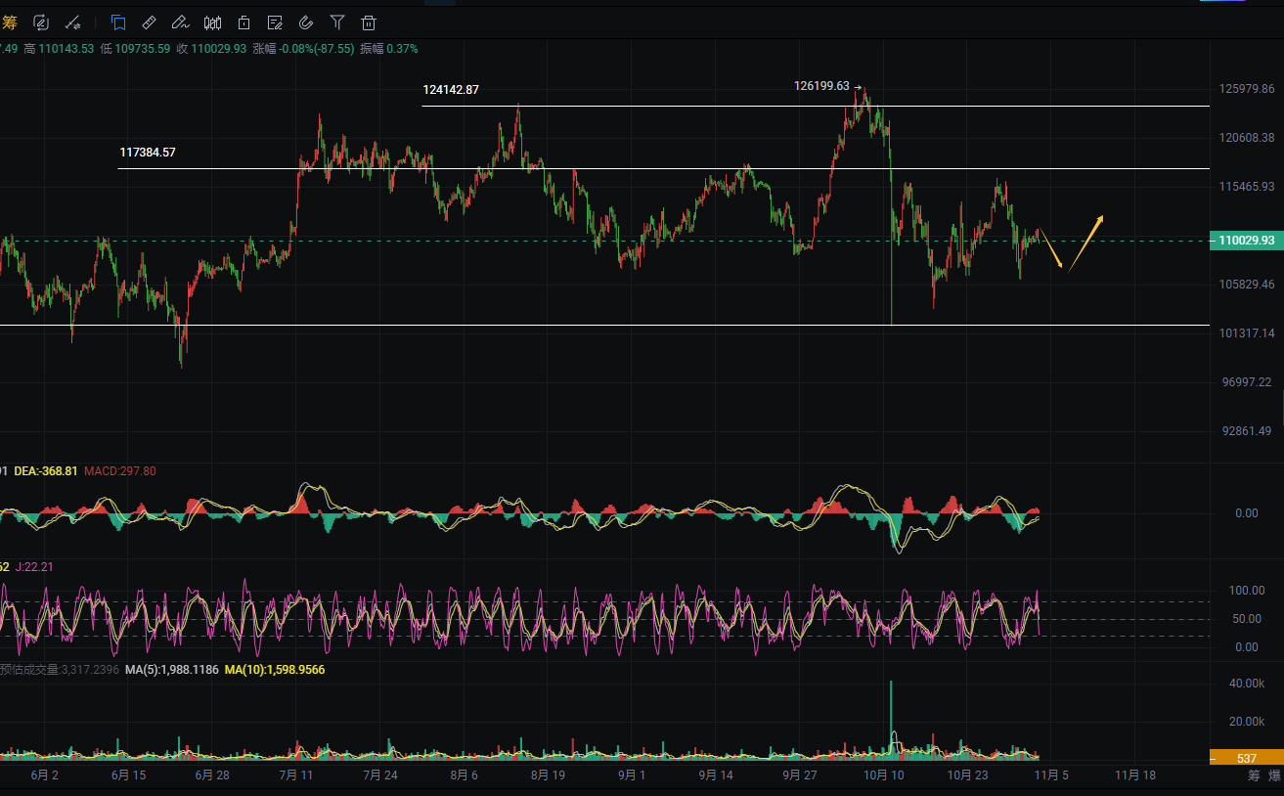Viewport: 1284px width, 796px height.
Task: Click the note edit icon
Action: [x=275, y=22]
